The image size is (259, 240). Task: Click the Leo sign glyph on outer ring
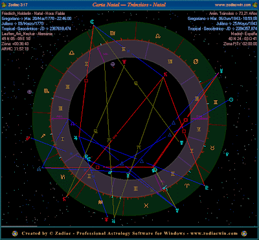tap(158, 36)
